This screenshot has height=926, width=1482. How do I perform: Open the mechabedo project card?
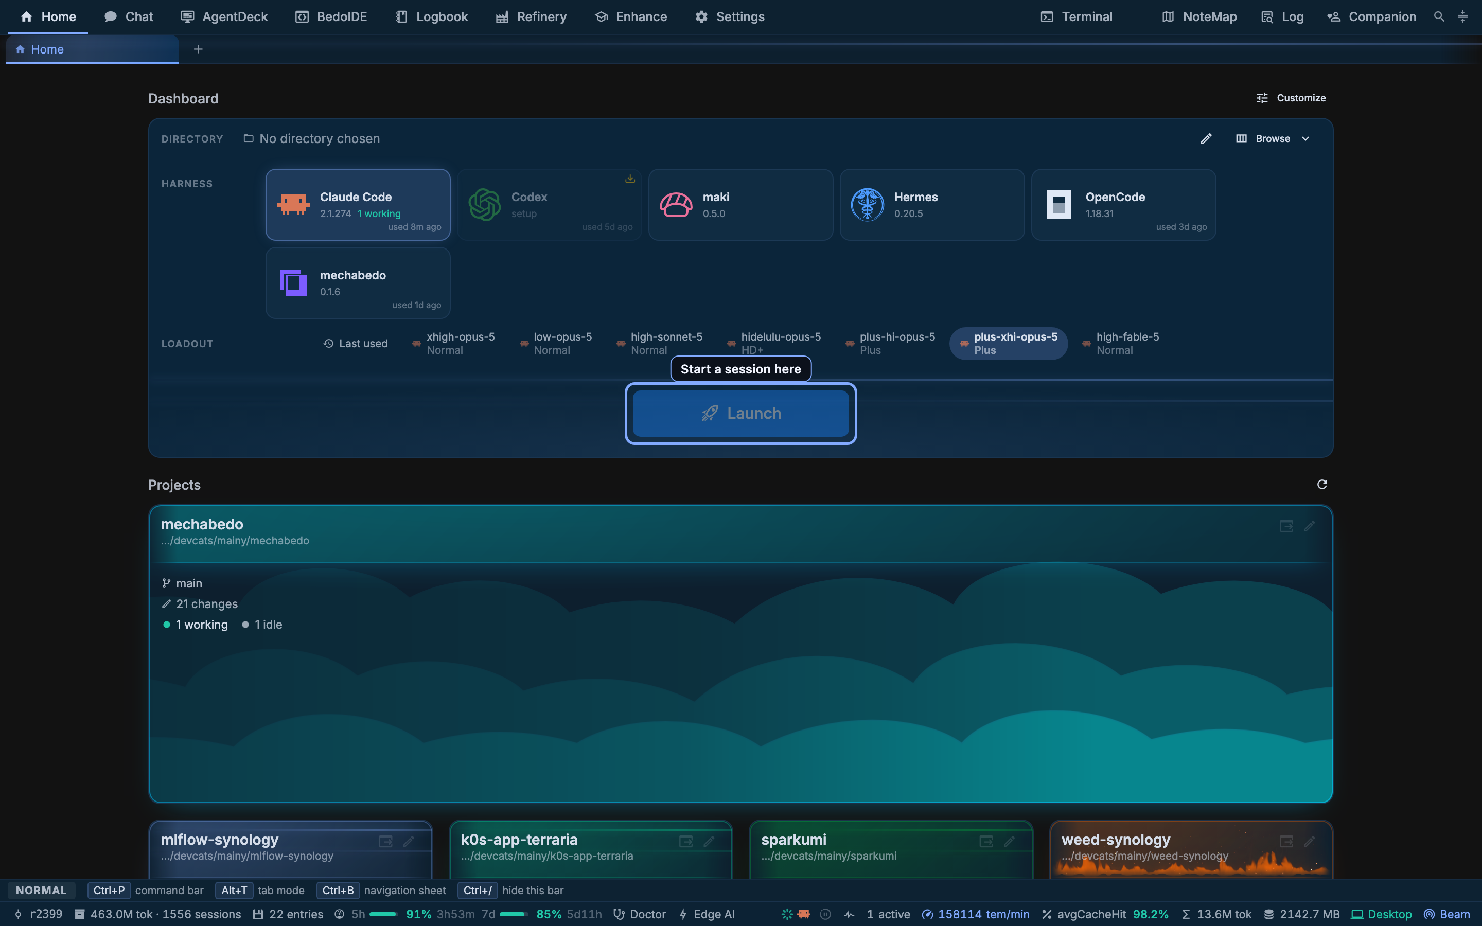coord(740,654)
